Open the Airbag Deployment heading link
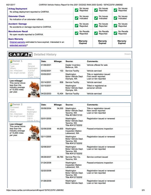The image size is (151, 195). [x=18, y=9]
